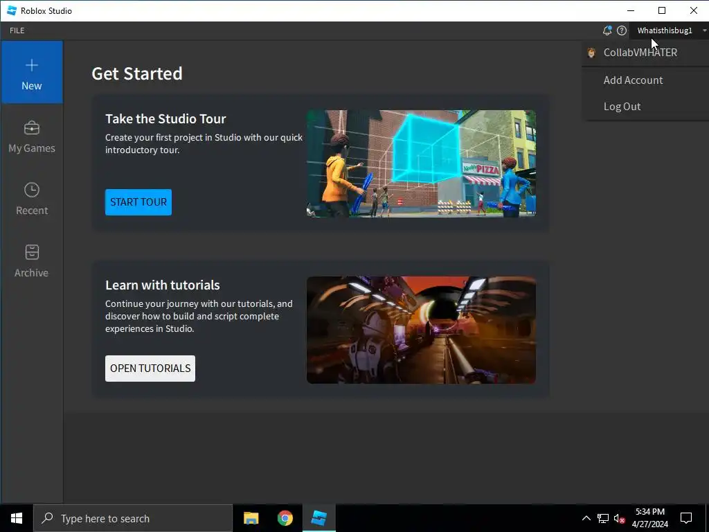709x532 pixels.
Task: Choose Add Account from the menu
Action: click(645, 80)
